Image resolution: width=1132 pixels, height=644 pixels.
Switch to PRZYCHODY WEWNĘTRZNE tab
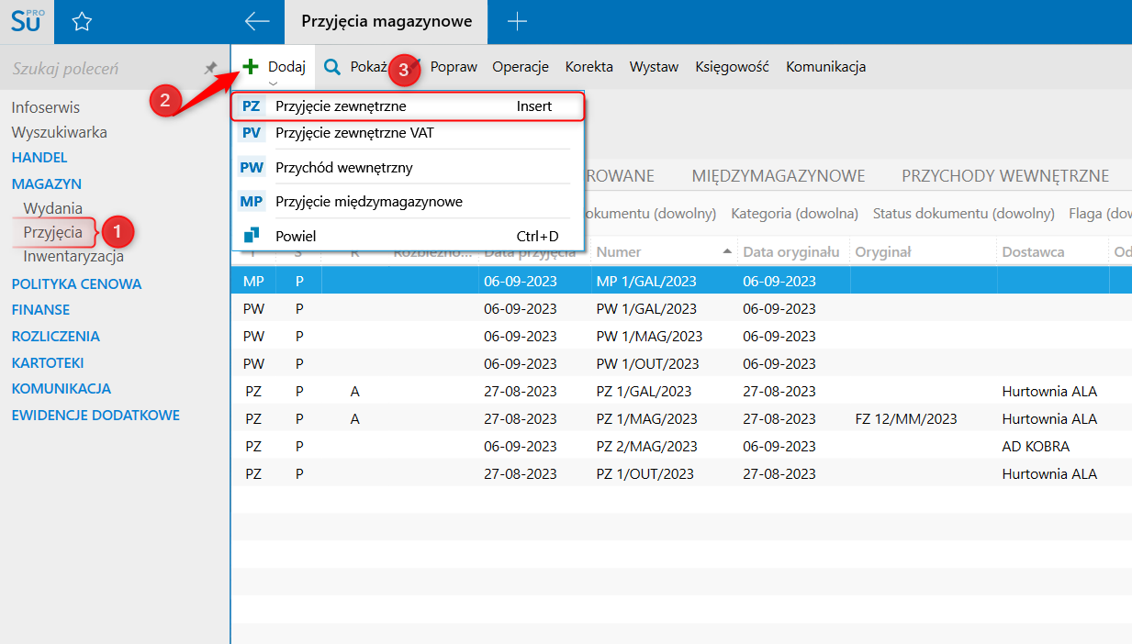1004,176
